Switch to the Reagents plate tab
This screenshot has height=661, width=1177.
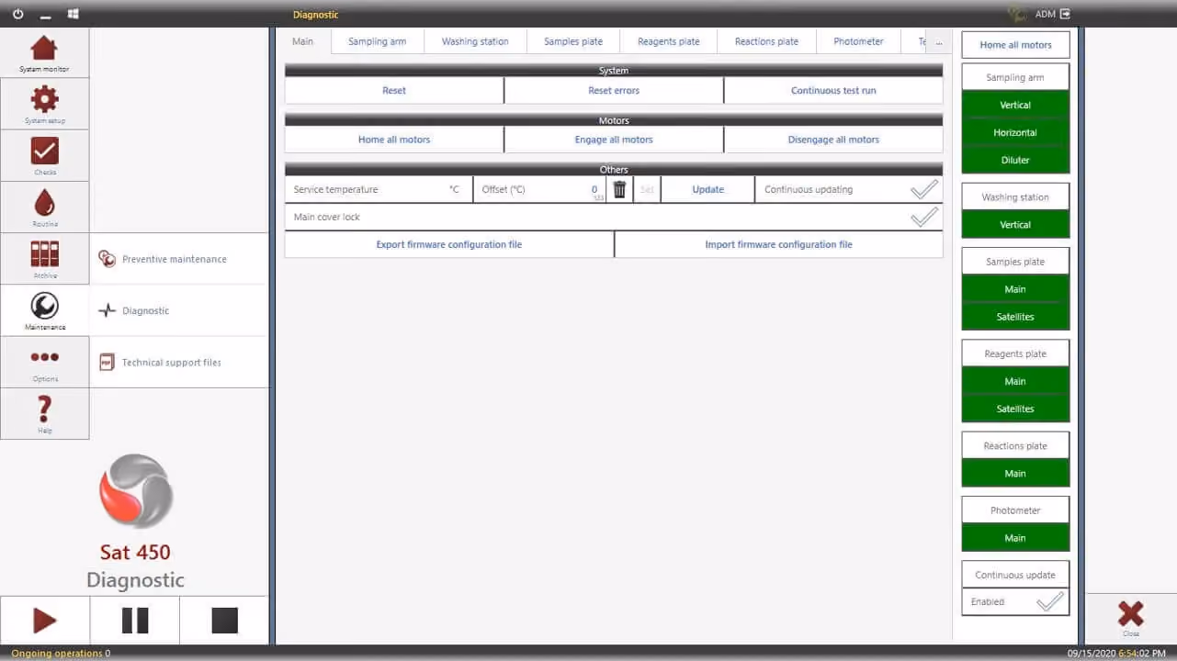tap(668, 41)
